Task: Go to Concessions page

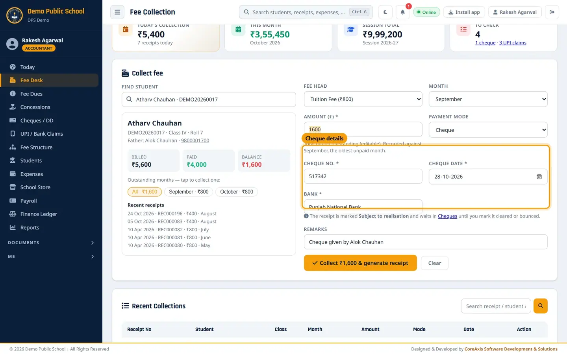Action: (49, 107)
